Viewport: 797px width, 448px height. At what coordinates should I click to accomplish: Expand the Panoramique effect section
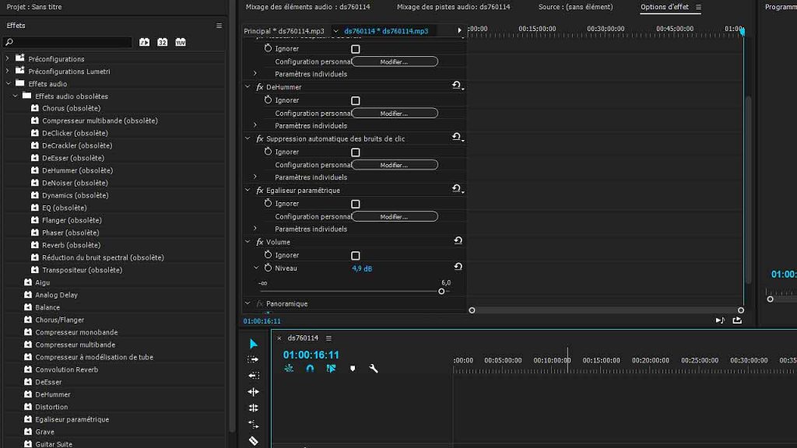point(248,303)
